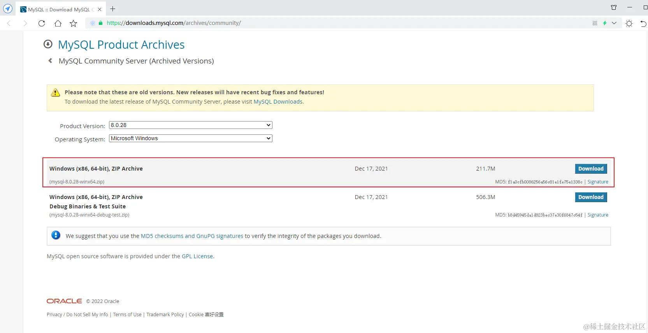Click the Debug Binaries & Test Suite text
Screen dimensions: 648x333
[x=88, y=206]
